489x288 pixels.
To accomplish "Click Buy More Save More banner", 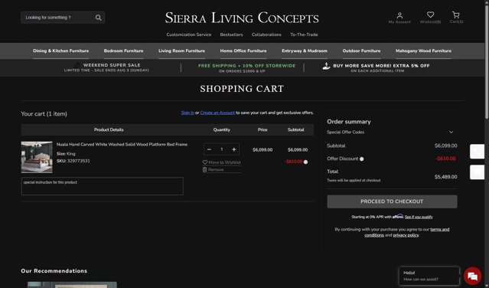I will coord(376,67).
